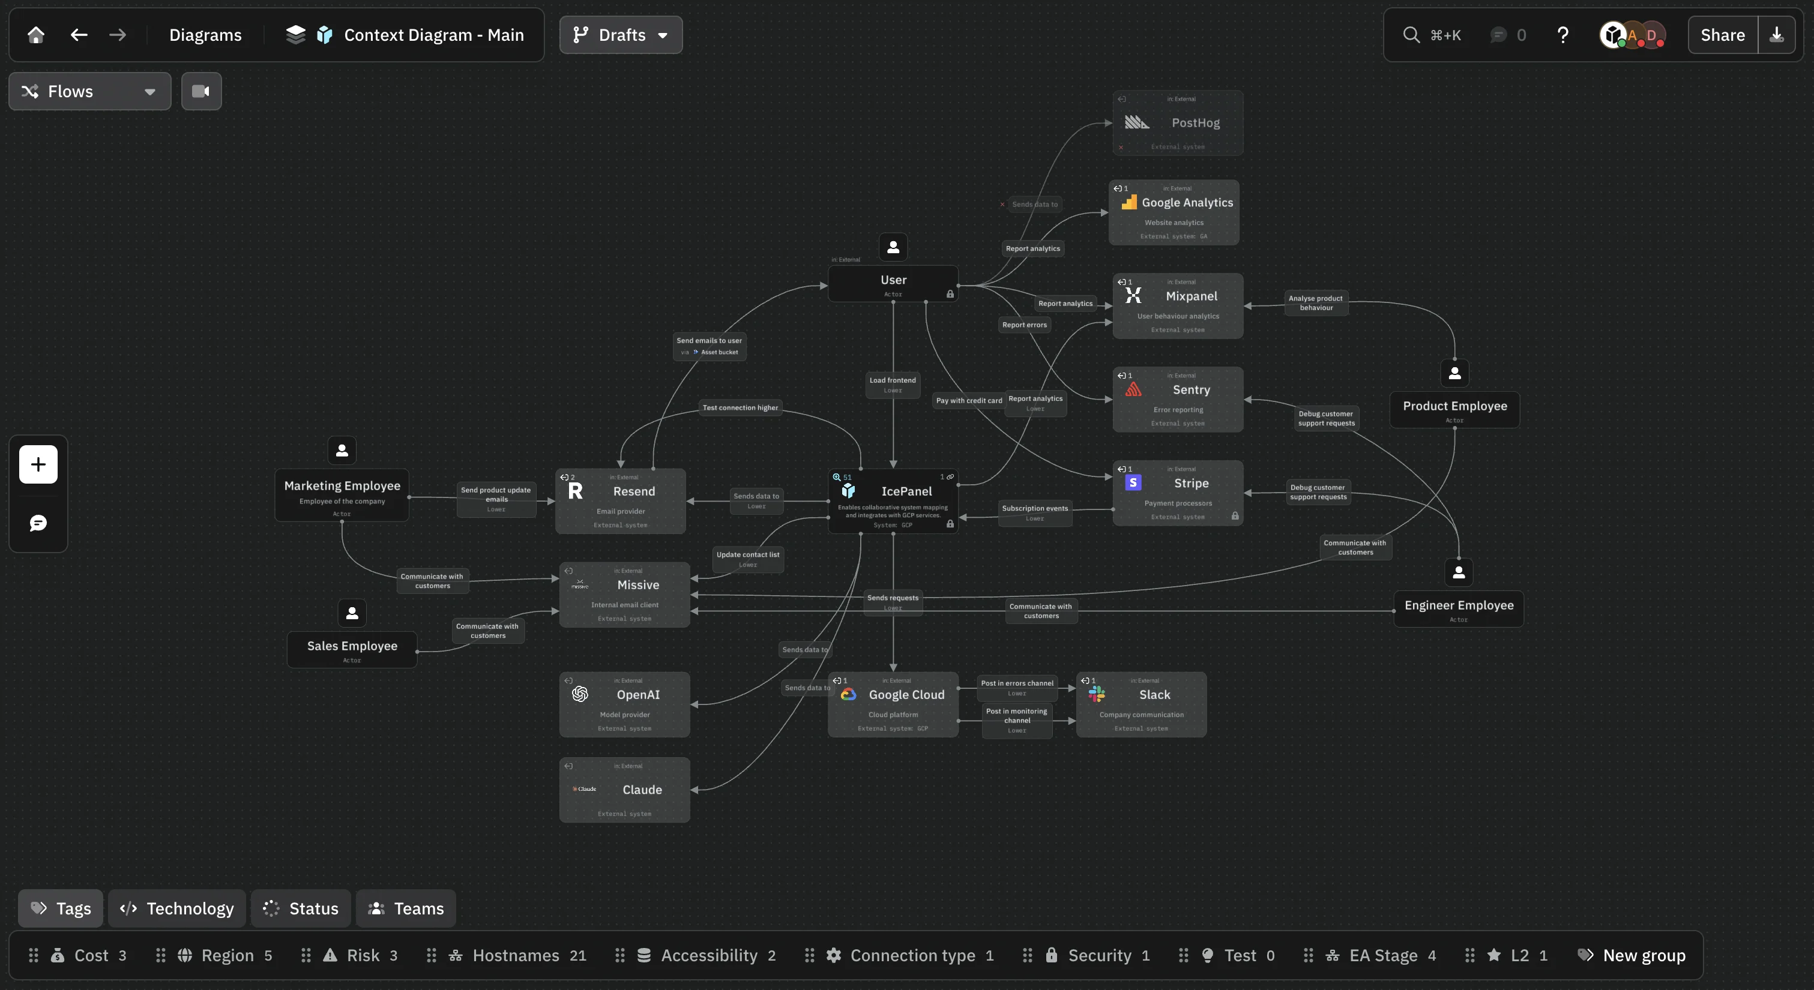This screenshot has height=990, width=1814.
Task: Click the Share button
Action: coord(1722,35)
